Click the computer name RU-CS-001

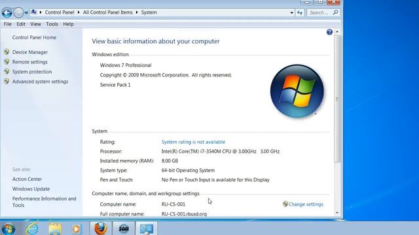pos(173,204)
